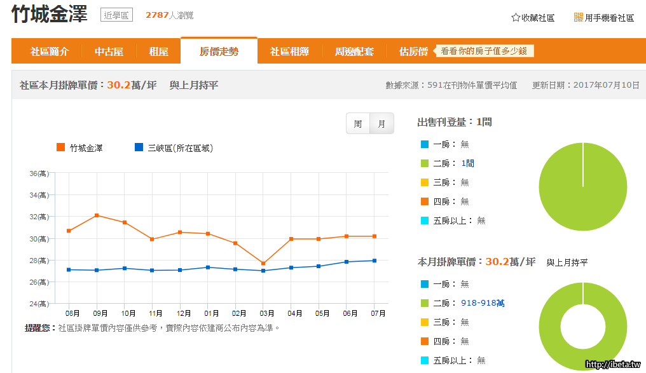Viewport: 646px width, 373px height.
Task: Toggle 三峽區 blue legend series marker
Action: coord(139,147)
